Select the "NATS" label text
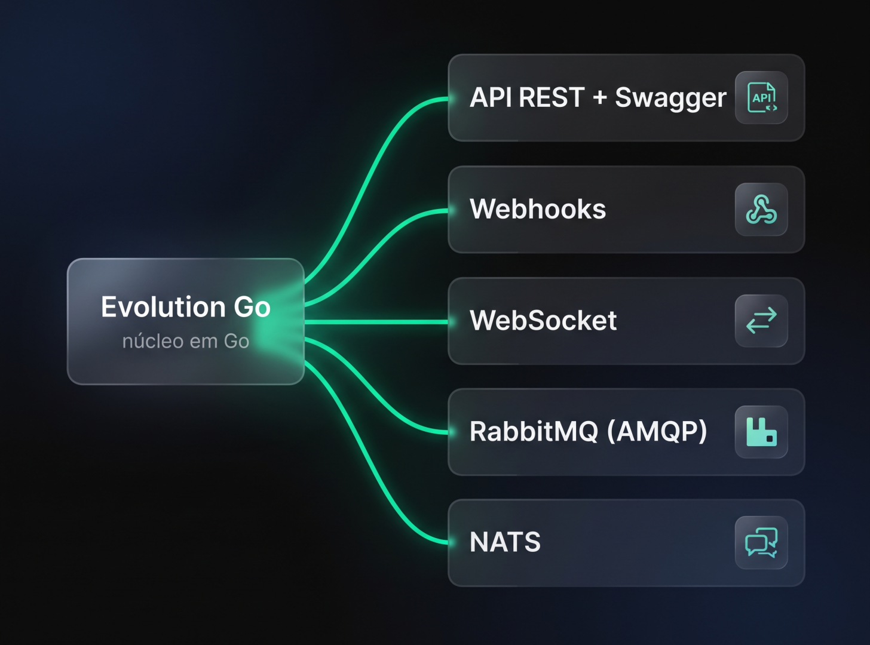The image size is (870, 645). pos(505,542)
